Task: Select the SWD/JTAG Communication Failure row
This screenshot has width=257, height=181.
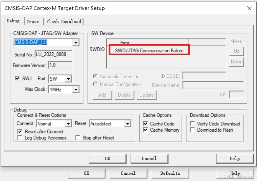Action: click(x=149, y=51)
